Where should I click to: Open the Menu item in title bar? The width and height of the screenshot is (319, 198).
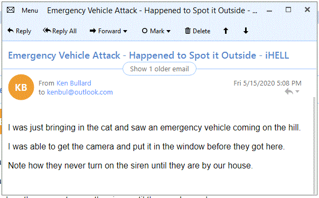tap(30, 11)
